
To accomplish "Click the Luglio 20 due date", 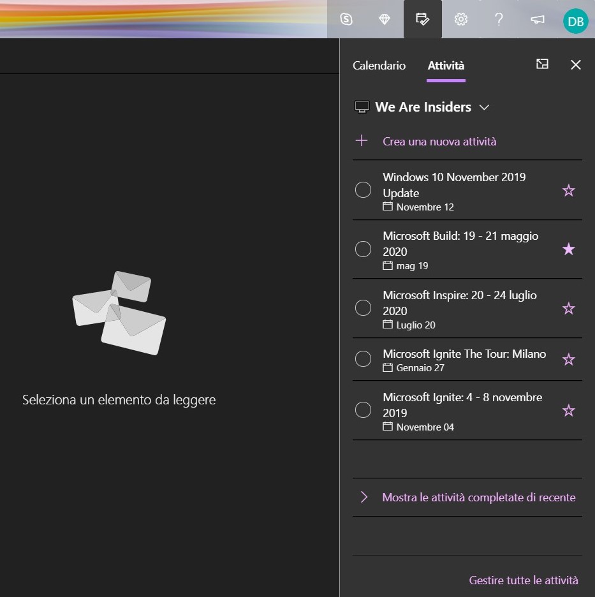I will (409, 325).
